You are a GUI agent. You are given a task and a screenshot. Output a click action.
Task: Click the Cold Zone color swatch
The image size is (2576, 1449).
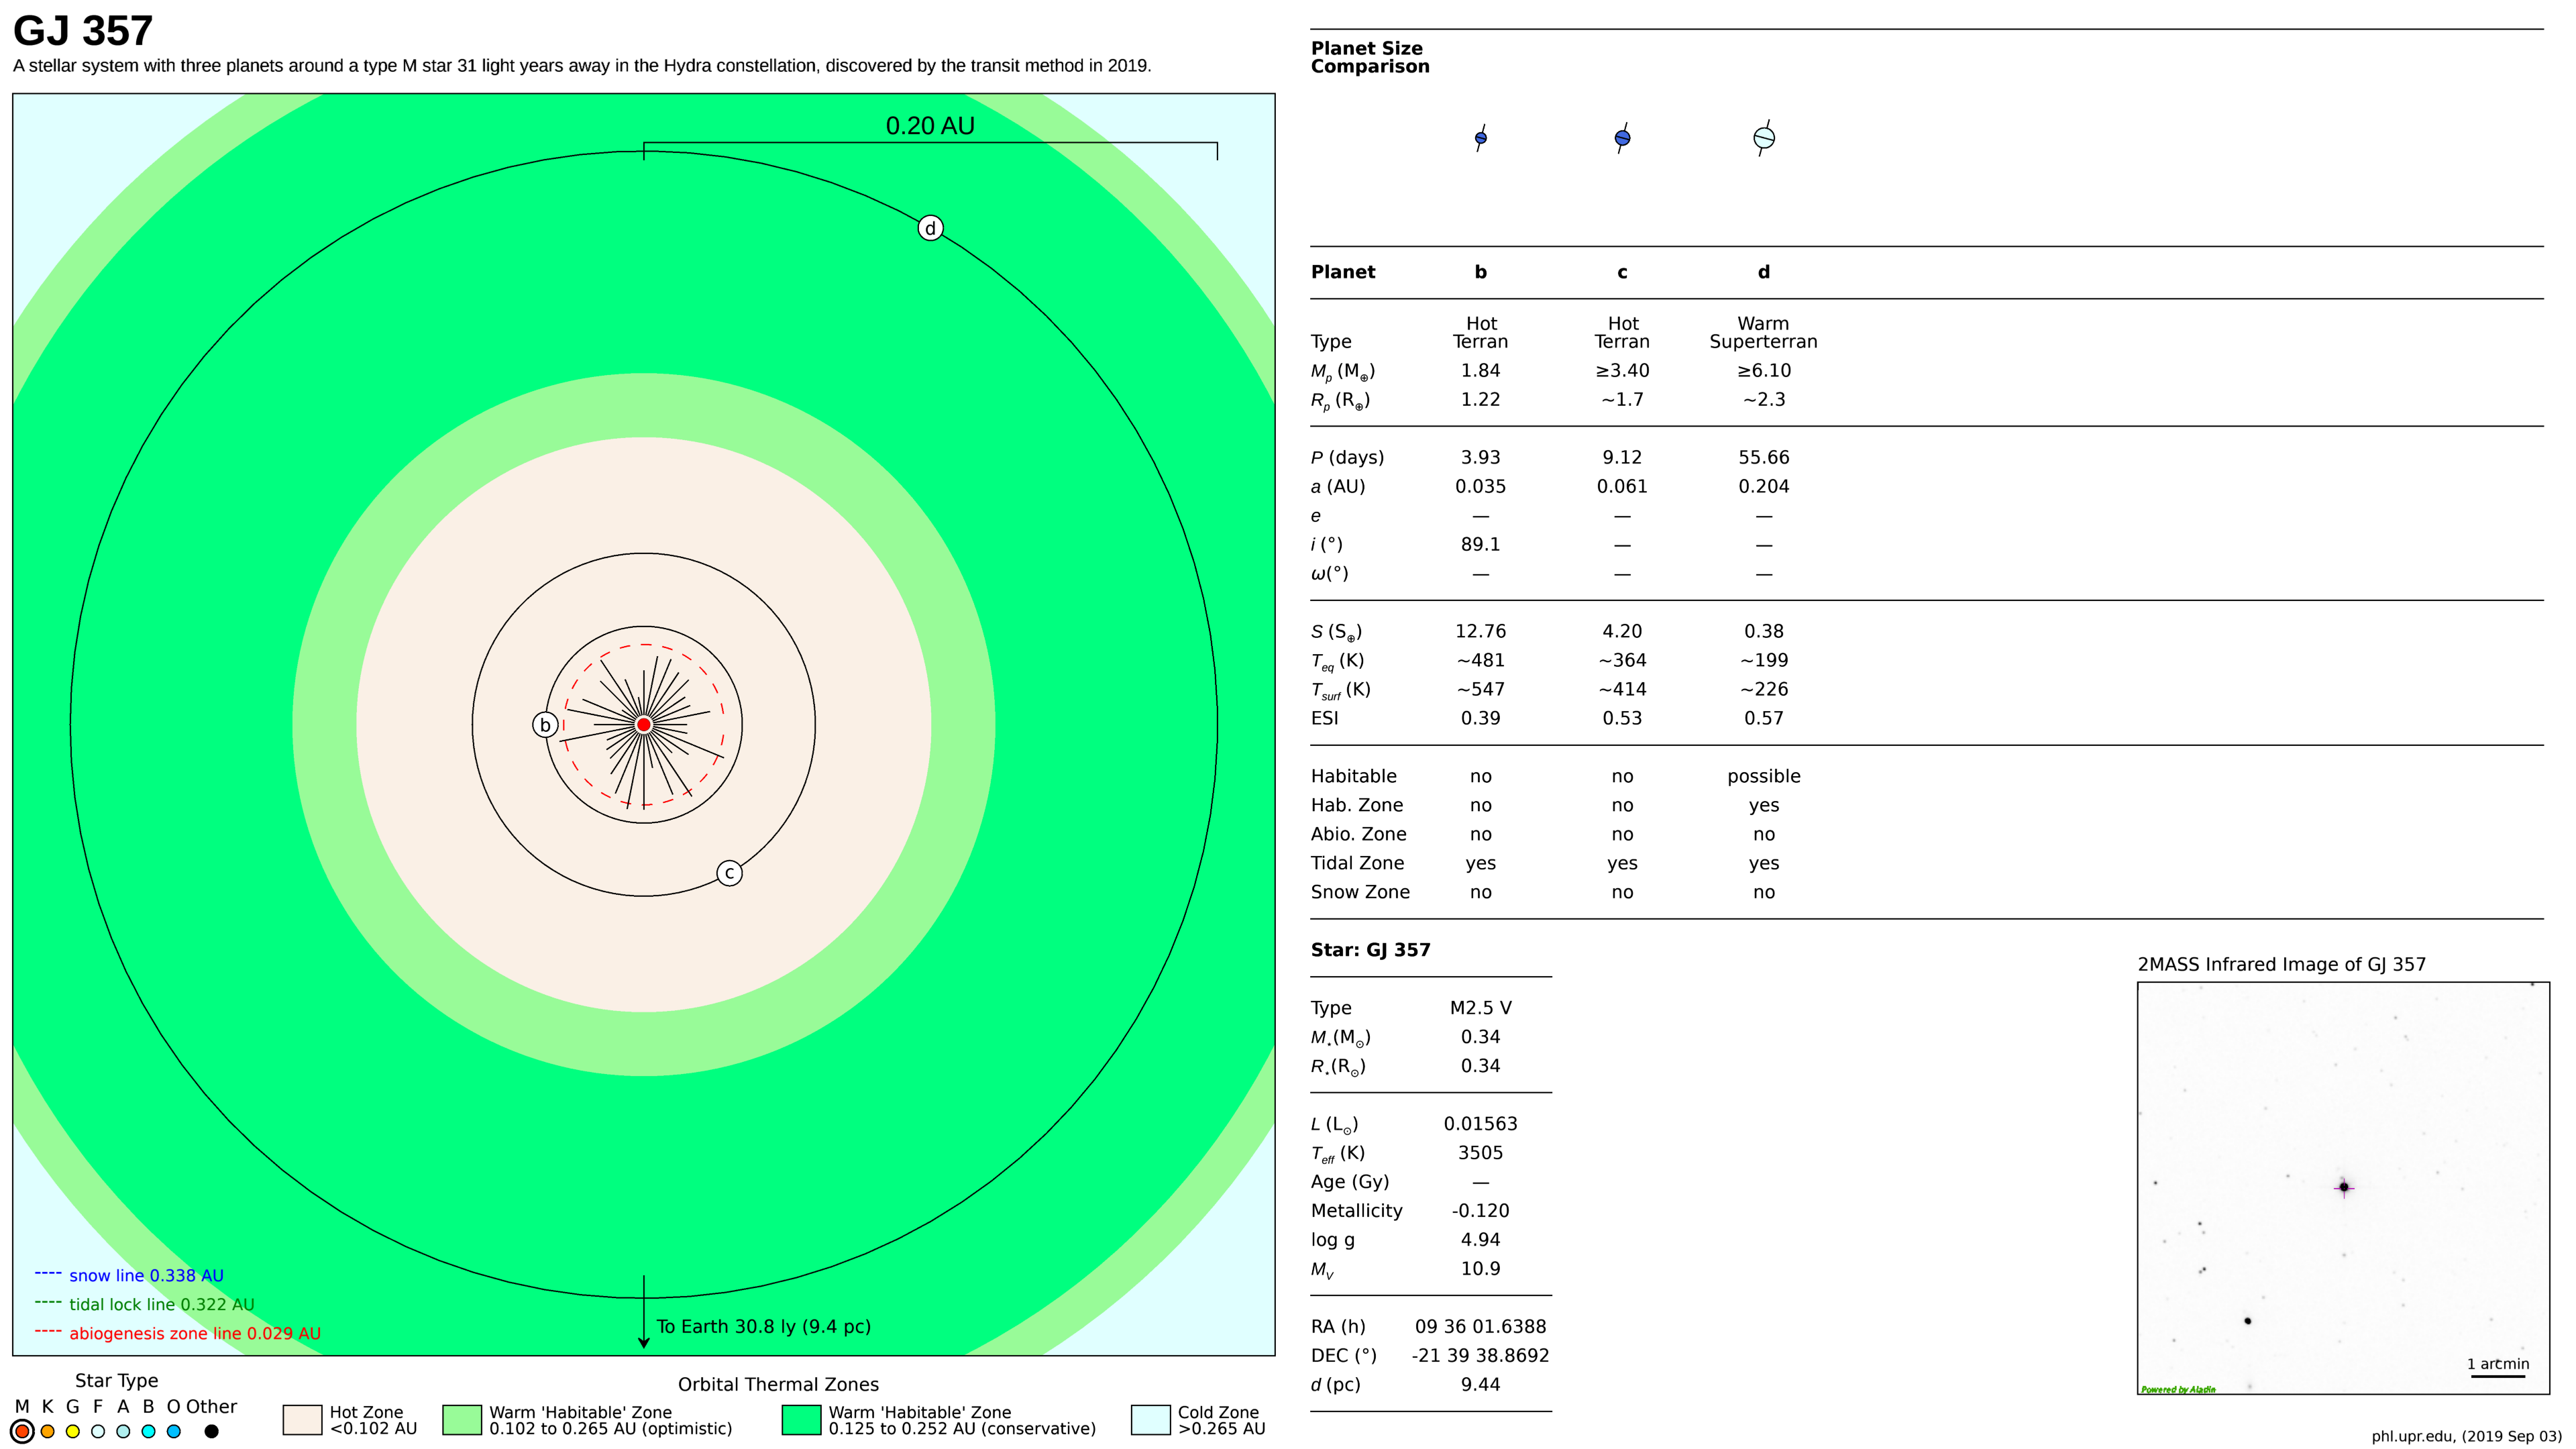tap(1150, 1420)
